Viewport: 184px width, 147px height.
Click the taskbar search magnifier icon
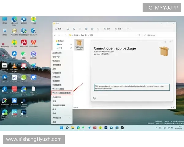tap(67, 127)
